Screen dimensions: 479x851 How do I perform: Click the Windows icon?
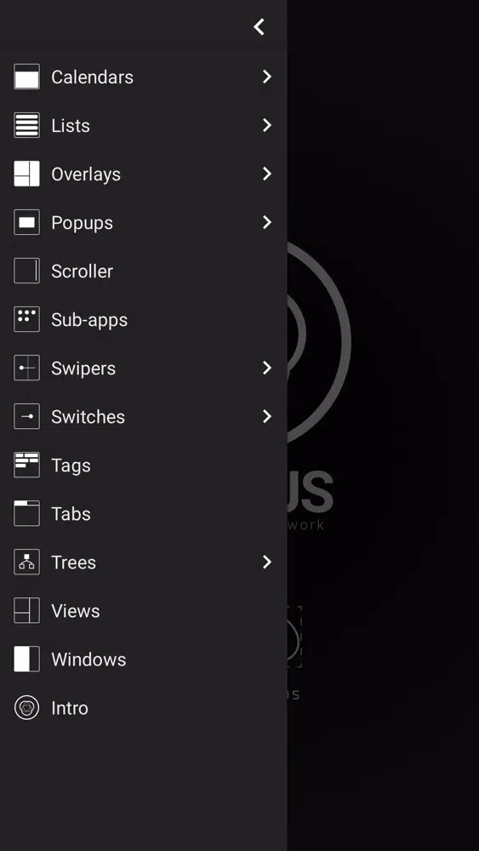pyautogui.click(x=26, y=660)
